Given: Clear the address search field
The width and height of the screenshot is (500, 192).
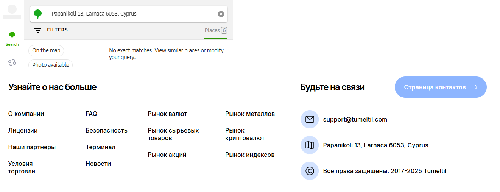Looking at the screenshot, I should [221, 14].
